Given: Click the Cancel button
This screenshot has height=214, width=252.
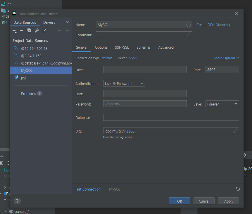Looking at the screenshot, I should (204, 201).
